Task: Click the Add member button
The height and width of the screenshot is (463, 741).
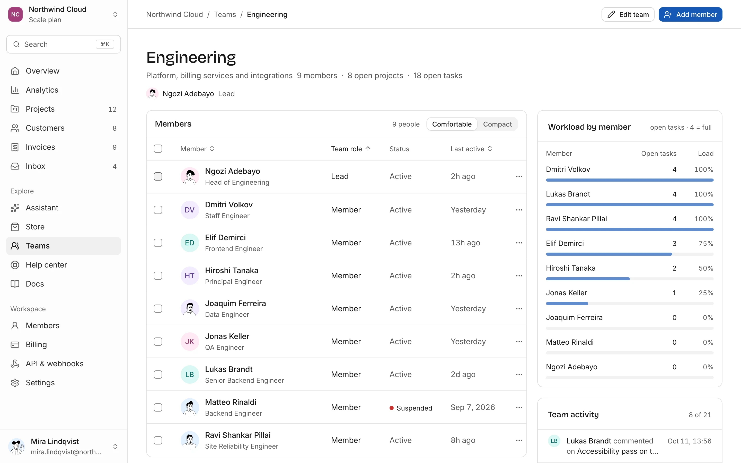Action: tap(690, 14)
